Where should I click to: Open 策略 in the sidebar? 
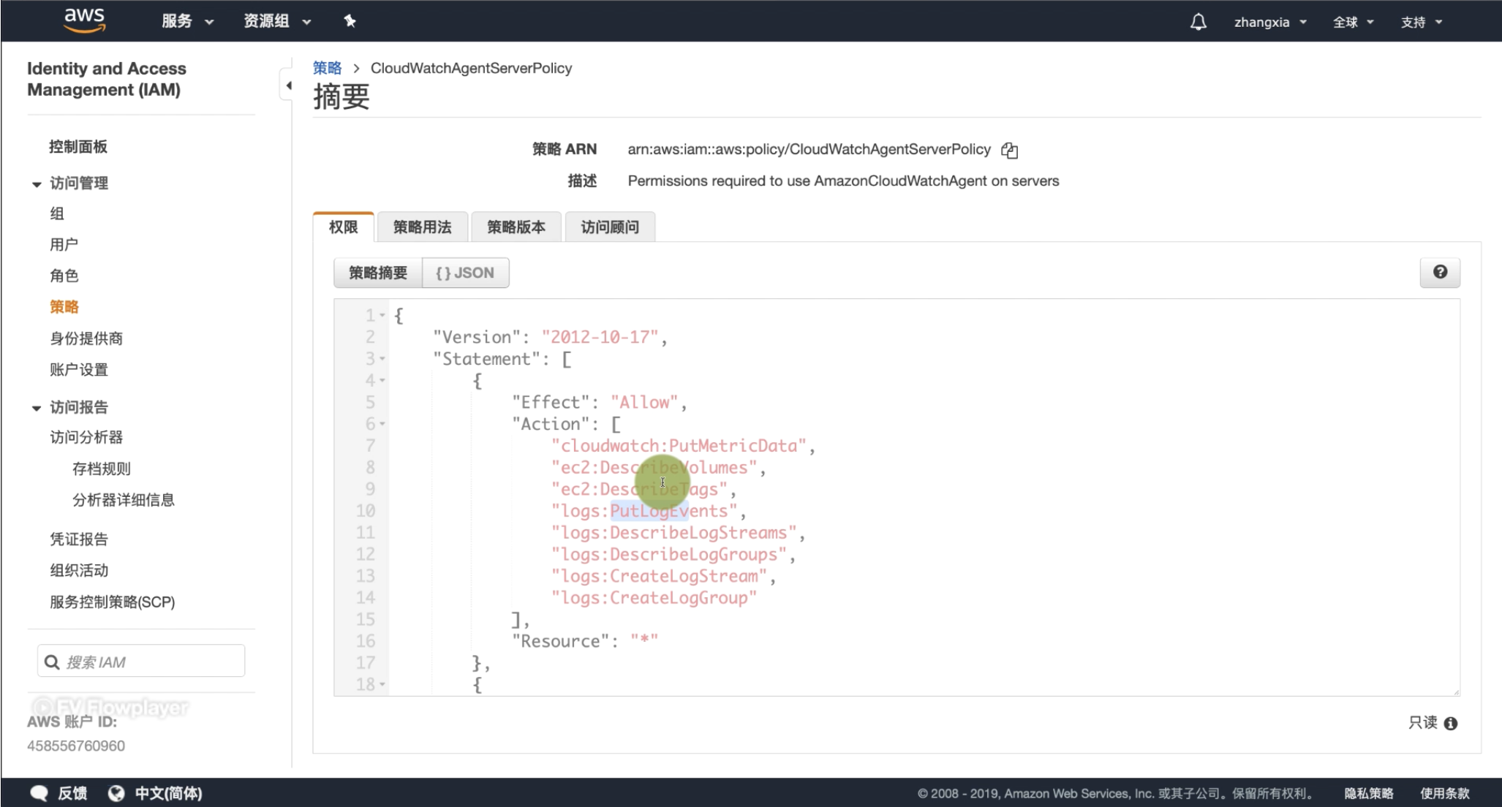click(64, 307)
